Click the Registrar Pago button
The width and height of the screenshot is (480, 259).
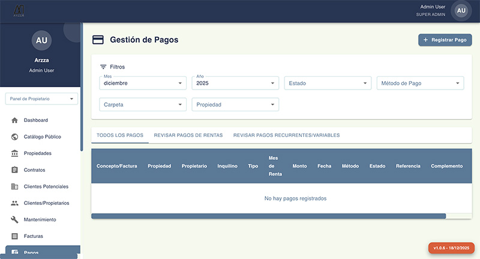(x=445, y=40)
